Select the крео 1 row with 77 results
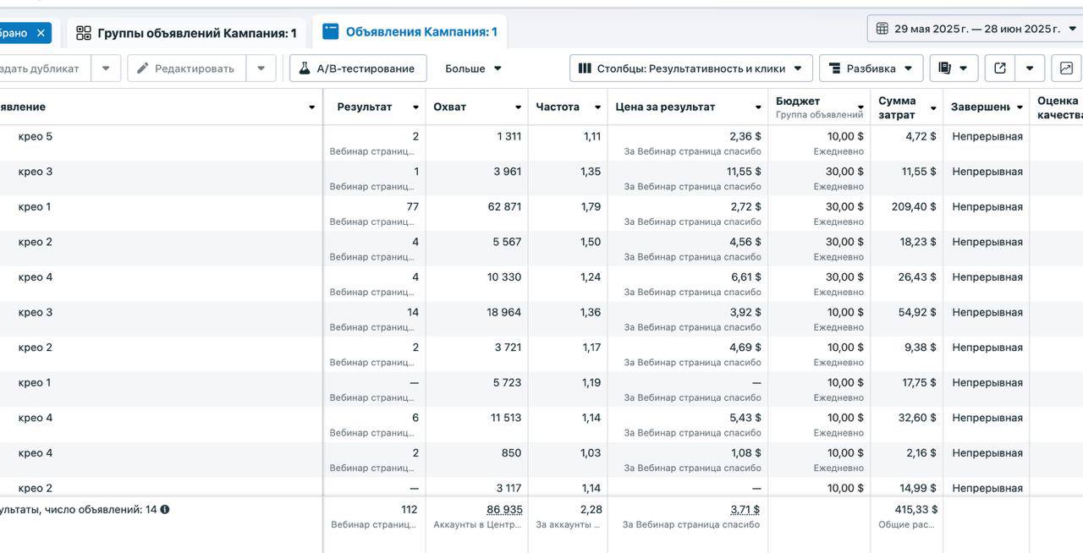The height and width of the screenshot is (553, 1083). pyautogui.click(x=541, y=213)
